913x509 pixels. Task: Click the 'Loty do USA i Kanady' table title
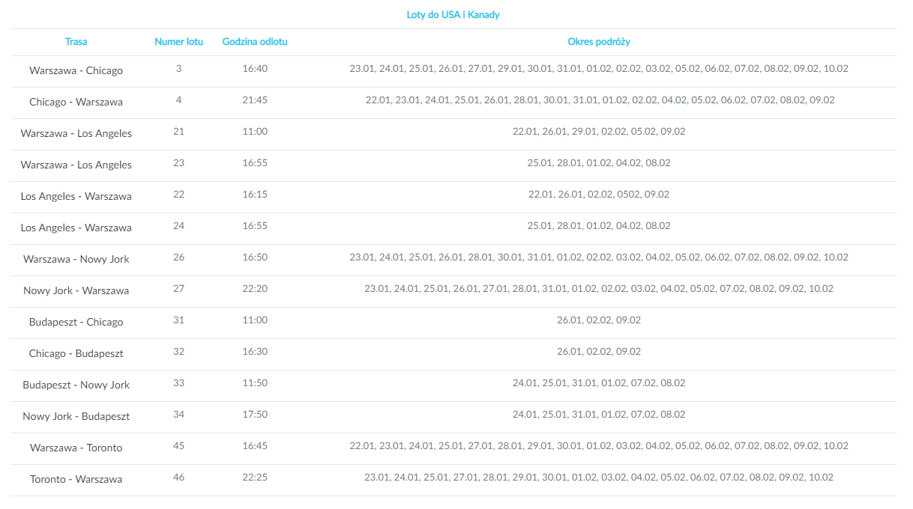(x=453, y=14)
